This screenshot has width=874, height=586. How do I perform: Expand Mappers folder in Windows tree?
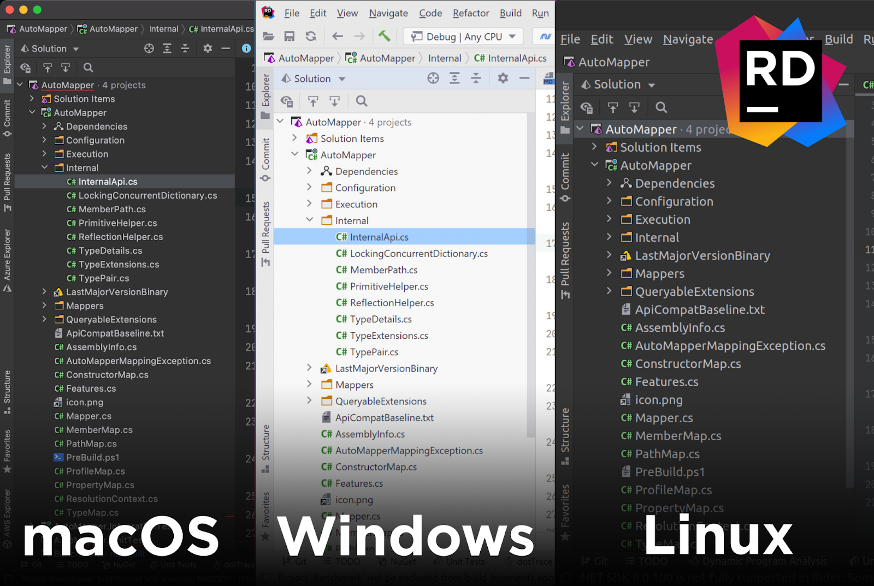pos(309,384)
